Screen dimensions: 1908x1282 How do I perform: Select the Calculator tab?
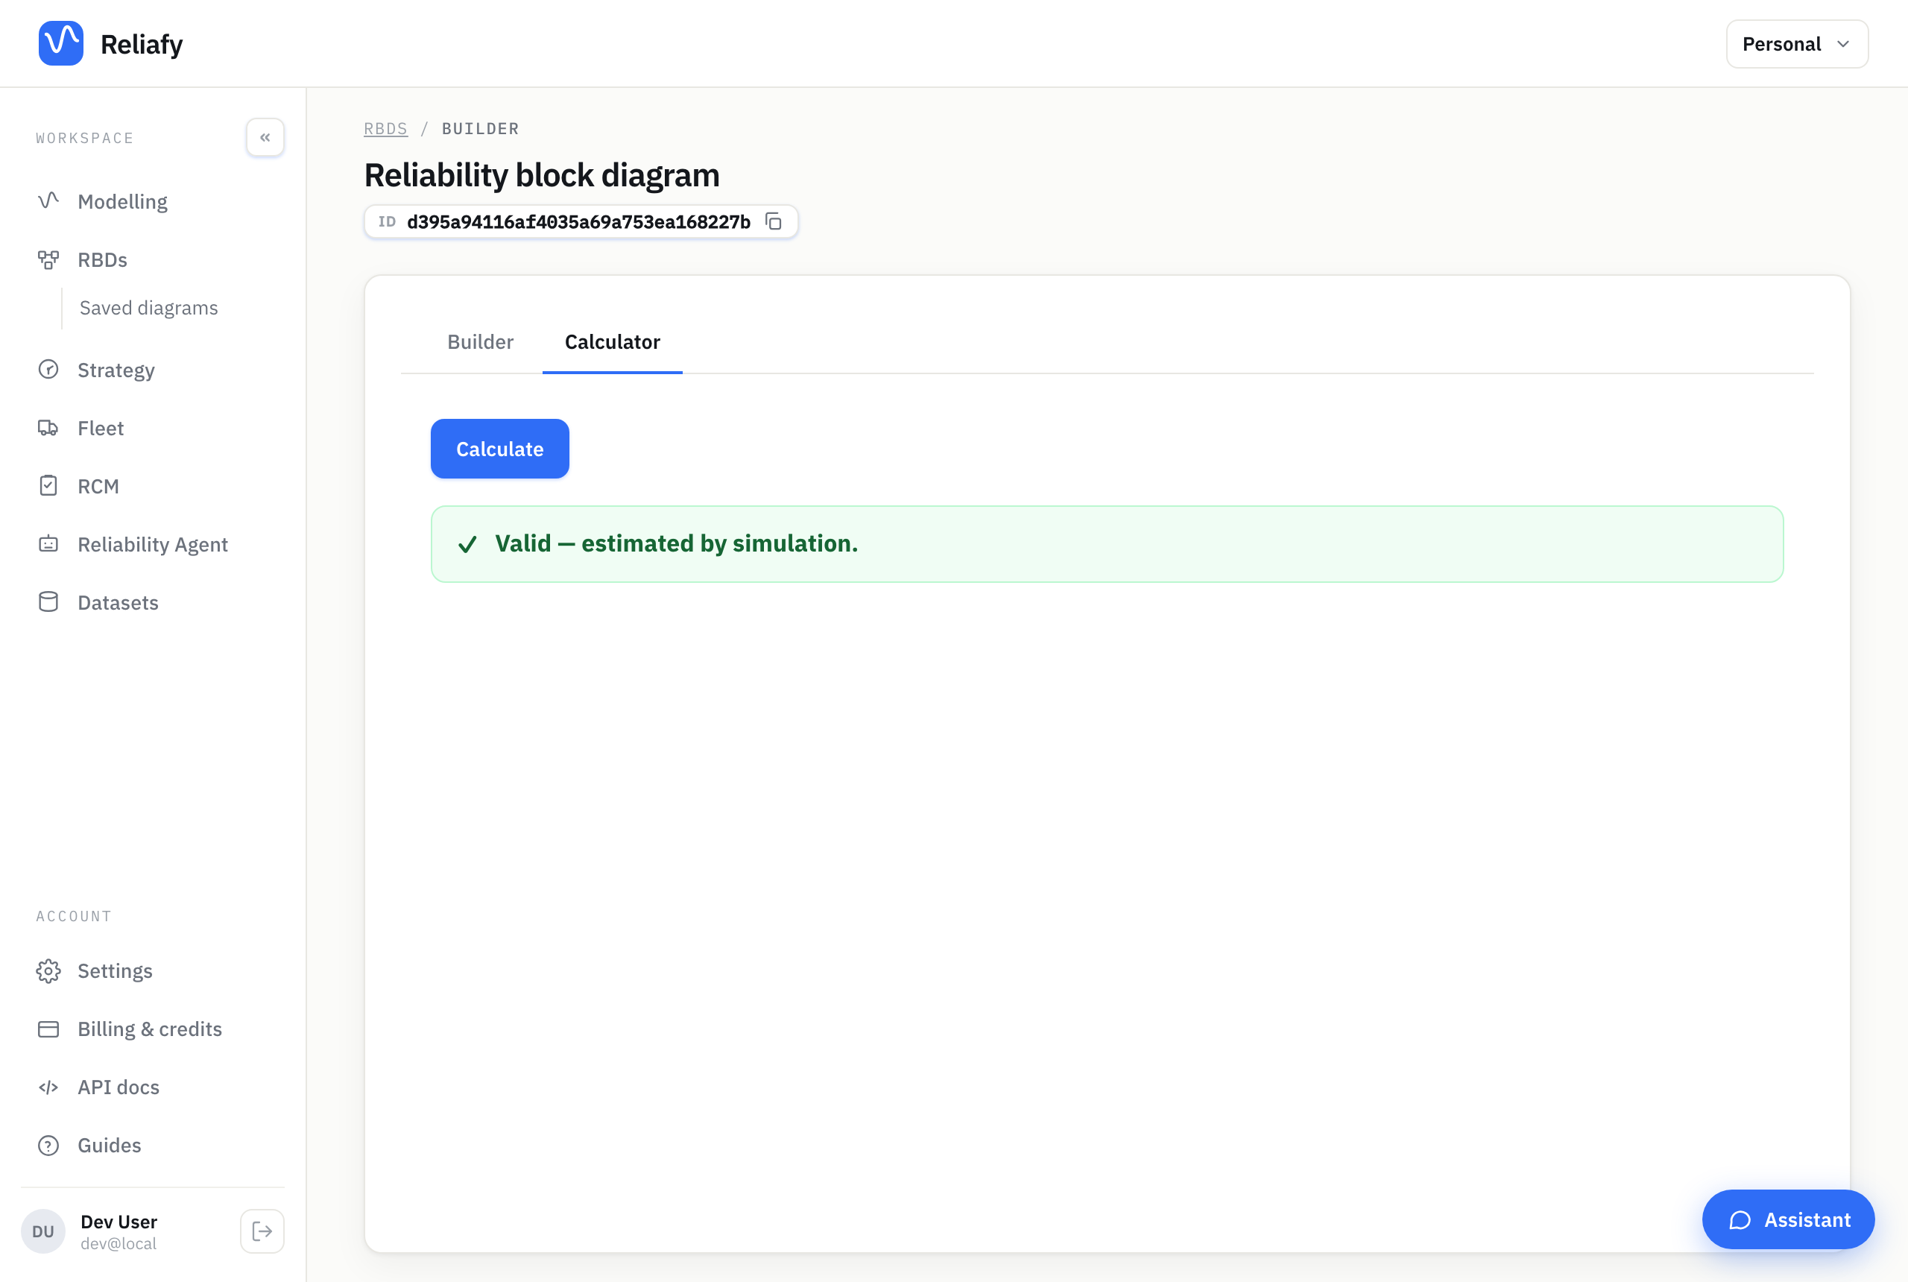pyautogui.click(x=613, y=342)
